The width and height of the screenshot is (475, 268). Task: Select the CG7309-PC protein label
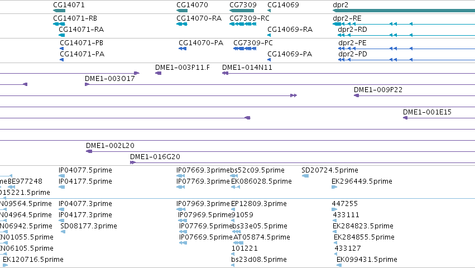(253, 43)
